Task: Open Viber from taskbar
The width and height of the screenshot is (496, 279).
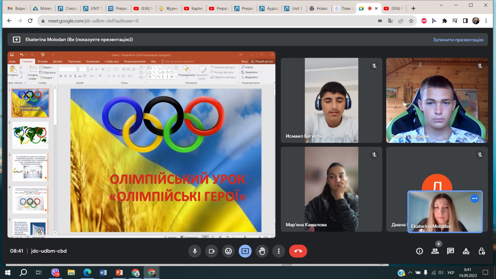Action: point(55,272)
